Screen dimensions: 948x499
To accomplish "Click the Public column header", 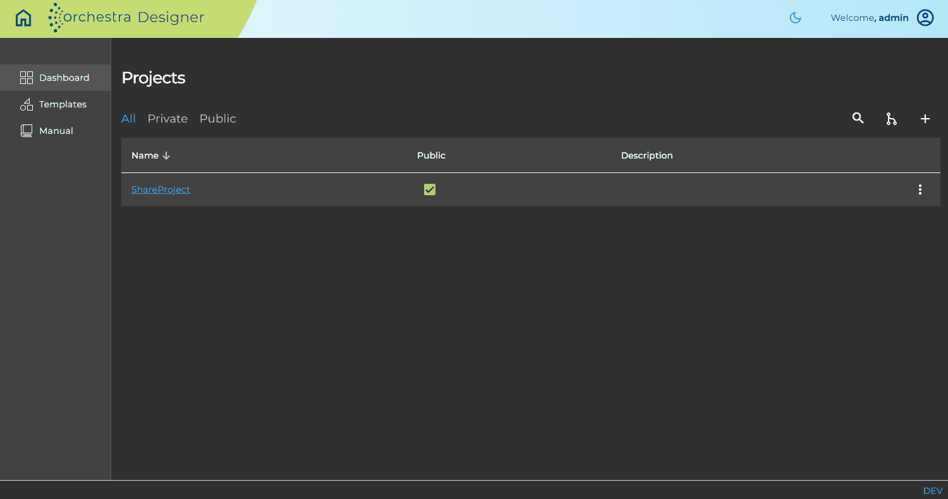I will click(x=431, y=155).
